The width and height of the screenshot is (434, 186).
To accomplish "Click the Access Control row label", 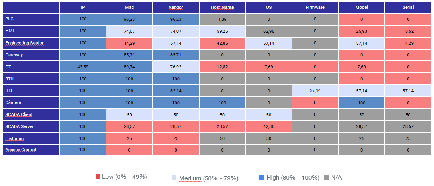I will coord(21,150).
